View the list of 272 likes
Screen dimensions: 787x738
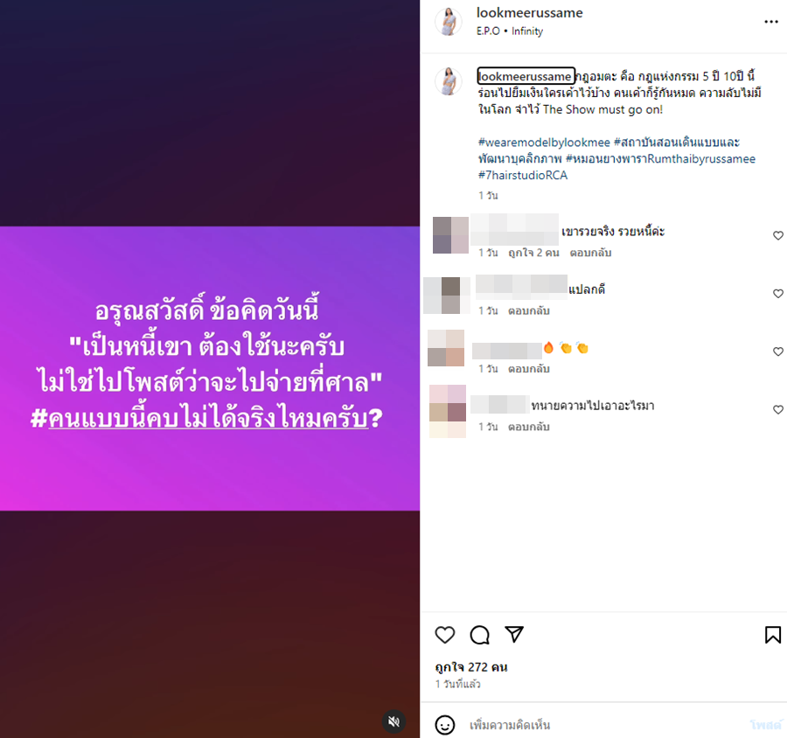tap(470, 667)
